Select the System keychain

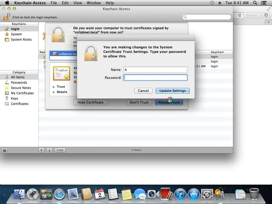click(19, 34)
